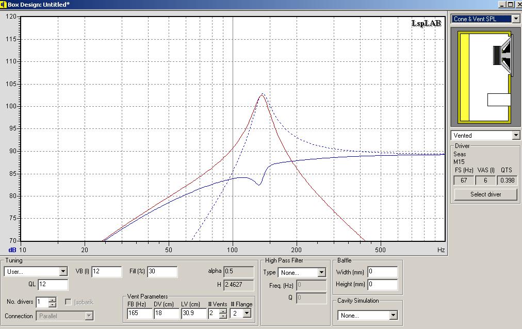Click the LV (cm) vent length field
522x329 pixels.
pos(193,313)
